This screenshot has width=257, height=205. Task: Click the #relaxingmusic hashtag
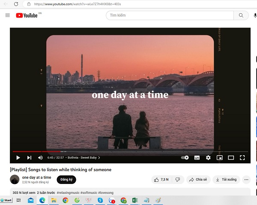(68, 193)
